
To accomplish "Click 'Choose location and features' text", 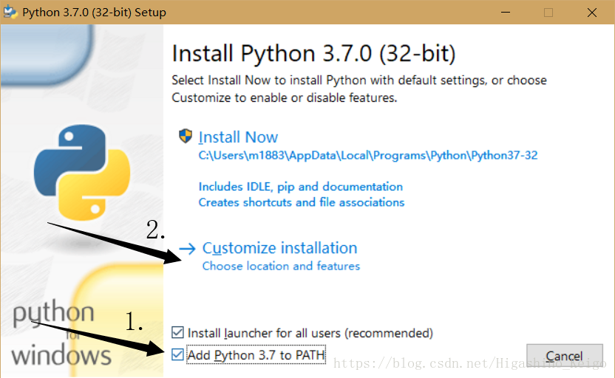I will (281, 266).
